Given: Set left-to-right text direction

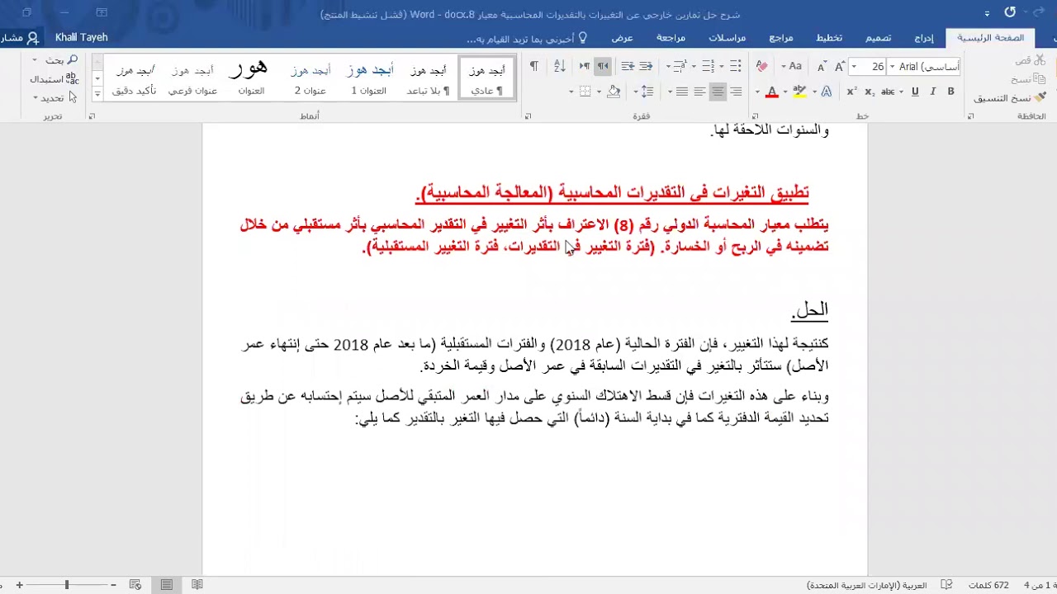Looking at the screenshot, I should [x=585, y=66].
